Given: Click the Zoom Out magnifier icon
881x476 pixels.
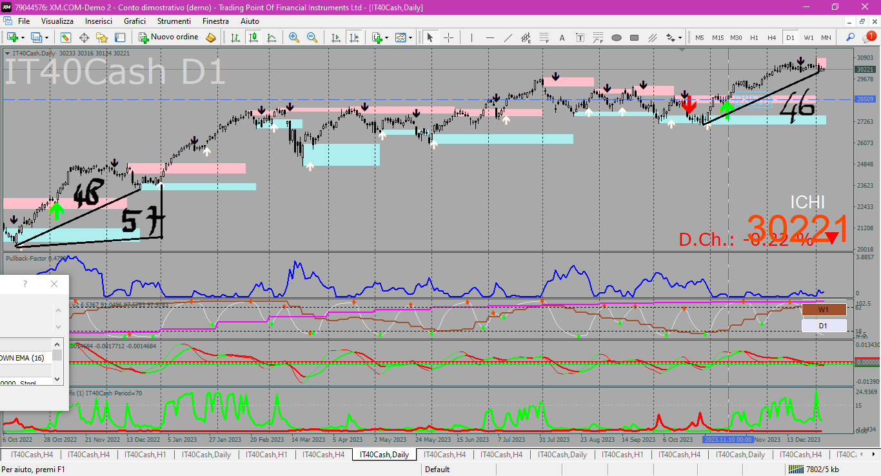Looking at the screenshot, I should (x=312, y=37).
